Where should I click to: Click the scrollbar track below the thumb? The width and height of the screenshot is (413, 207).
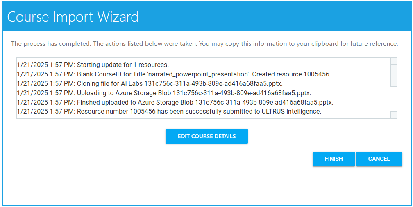tap(394, 99)
